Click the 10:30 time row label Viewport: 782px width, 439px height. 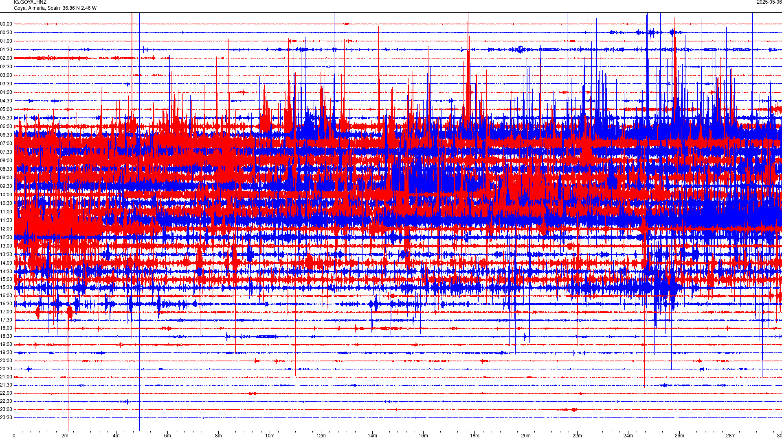click(x=6, y=203)
